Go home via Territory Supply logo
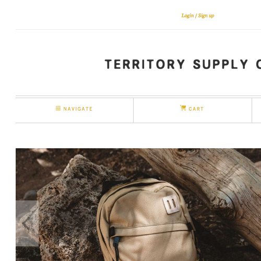Image resolution: width=261 pixels, height=261 pixels. [183, 64]
